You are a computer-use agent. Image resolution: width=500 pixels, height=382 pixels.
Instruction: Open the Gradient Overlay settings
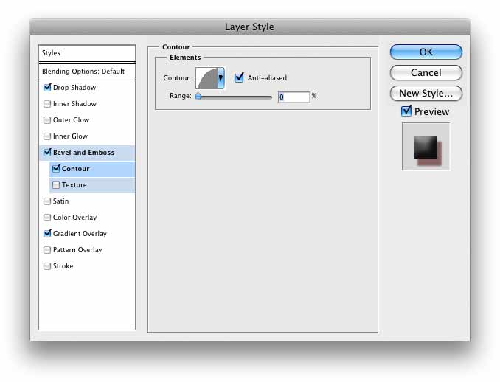80,234
